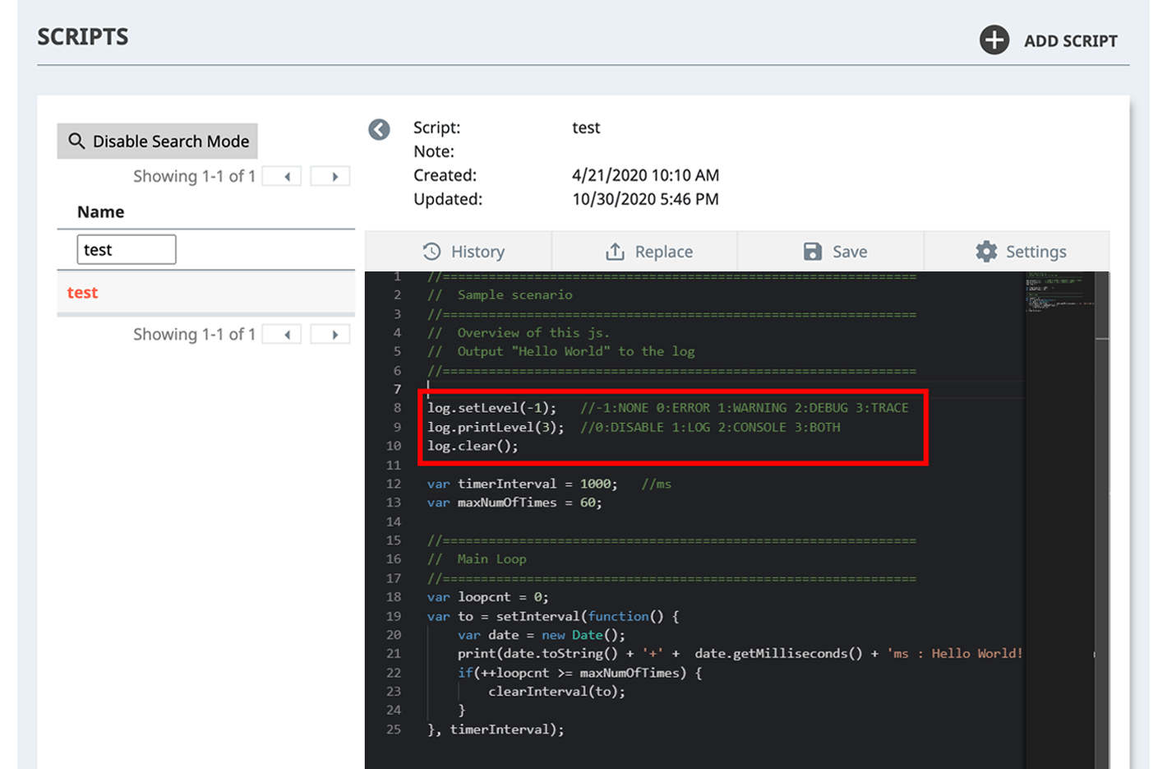Go to next page in bottom pager
The height and width of the screenshot is (769, 1167).
pyautogui.click(x=330, y=334)
